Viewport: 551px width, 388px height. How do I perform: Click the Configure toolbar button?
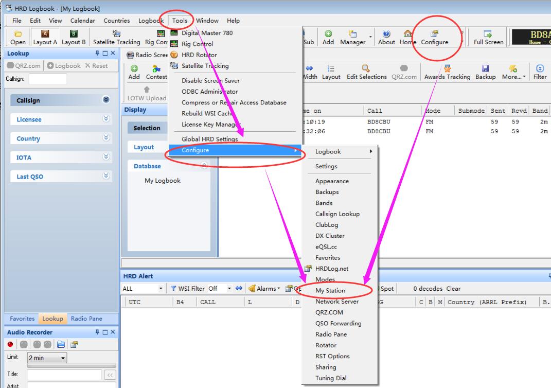435,37
